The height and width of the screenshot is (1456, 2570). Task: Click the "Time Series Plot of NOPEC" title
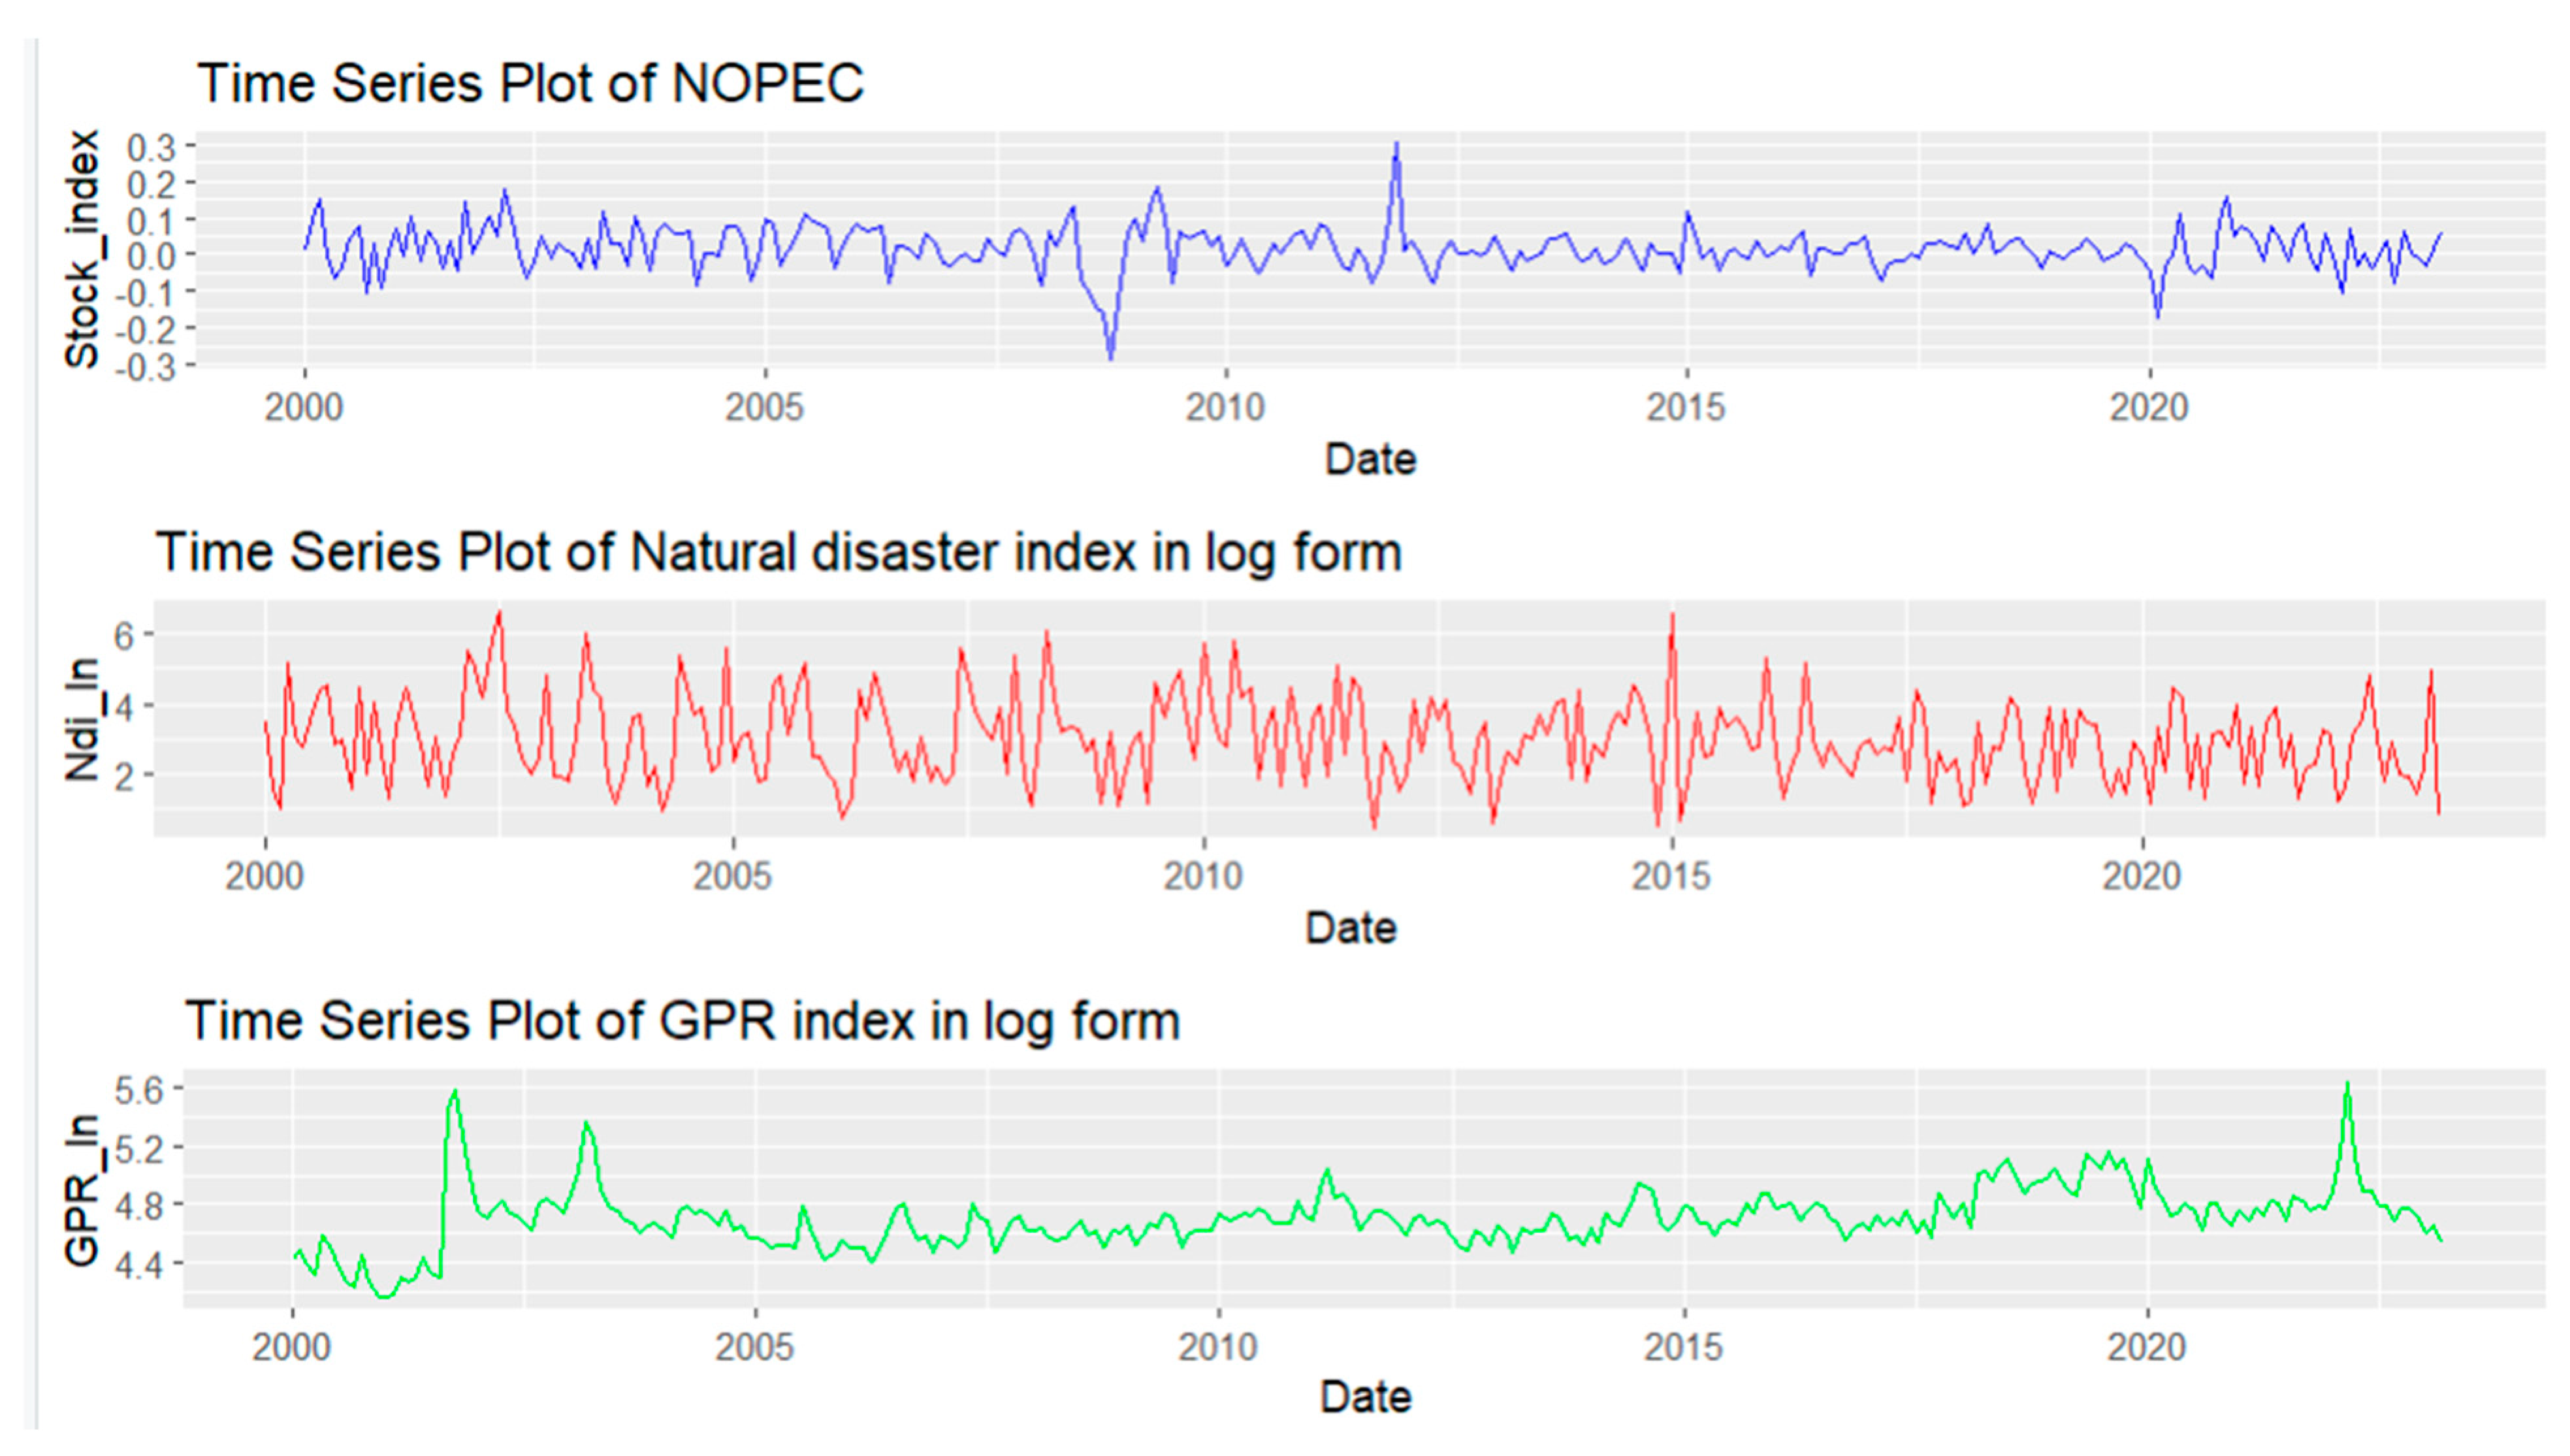tap(530, 83)
